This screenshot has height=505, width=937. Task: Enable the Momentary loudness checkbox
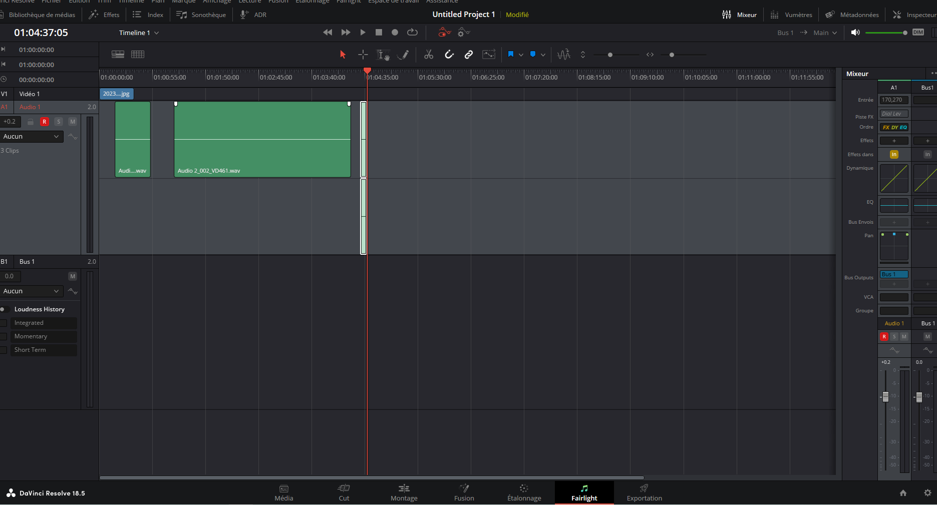coord(3,337)
